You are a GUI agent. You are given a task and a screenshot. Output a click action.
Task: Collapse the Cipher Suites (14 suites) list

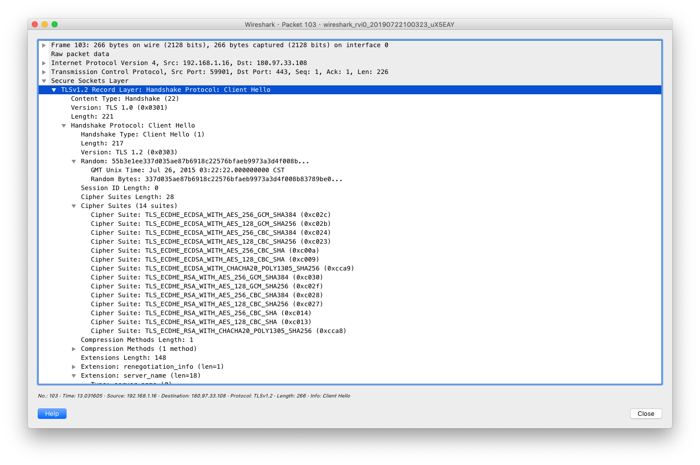click(x=74, y=206)
